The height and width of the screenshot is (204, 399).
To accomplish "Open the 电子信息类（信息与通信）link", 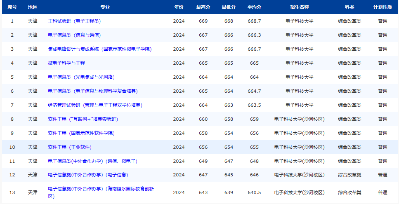I will click(x=74, y=35).
